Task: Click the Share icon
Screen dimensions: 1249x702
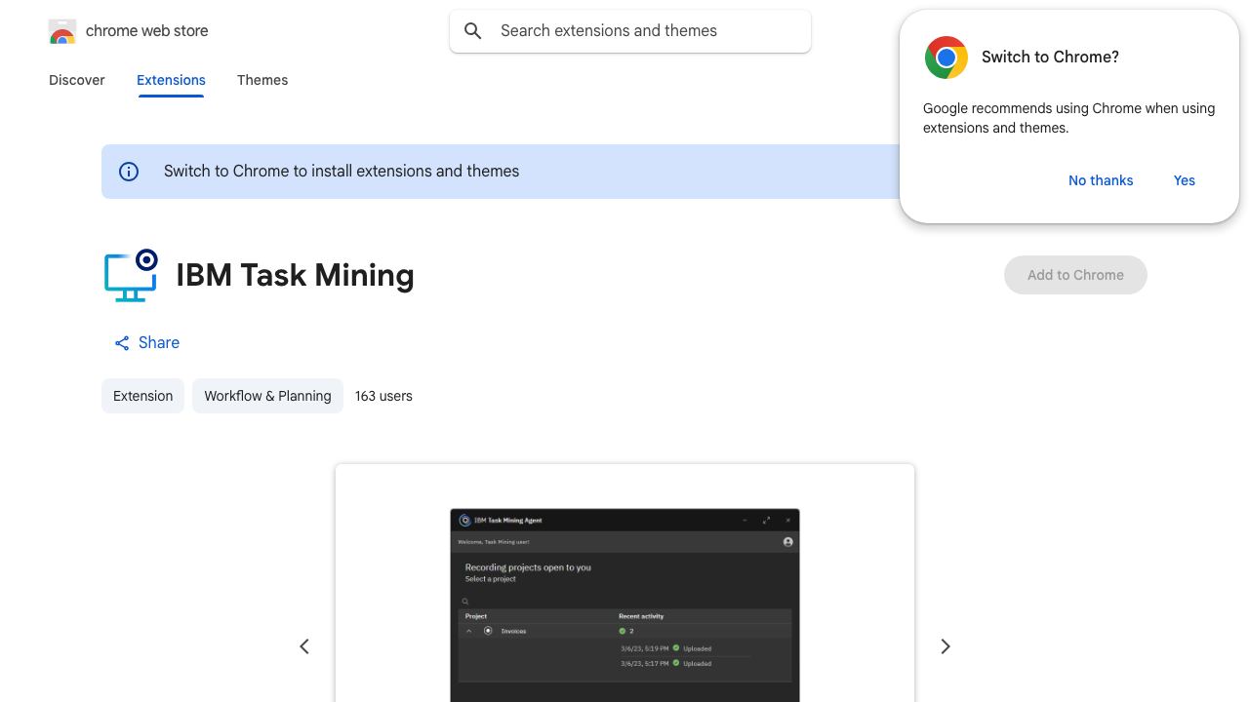Action: click(122, 343)
